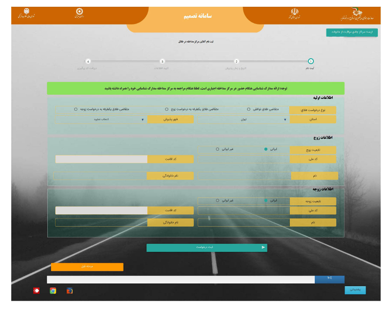Select متقاضی طلاق یکطرفه به درخواست زوجه option

coord(76,109)
